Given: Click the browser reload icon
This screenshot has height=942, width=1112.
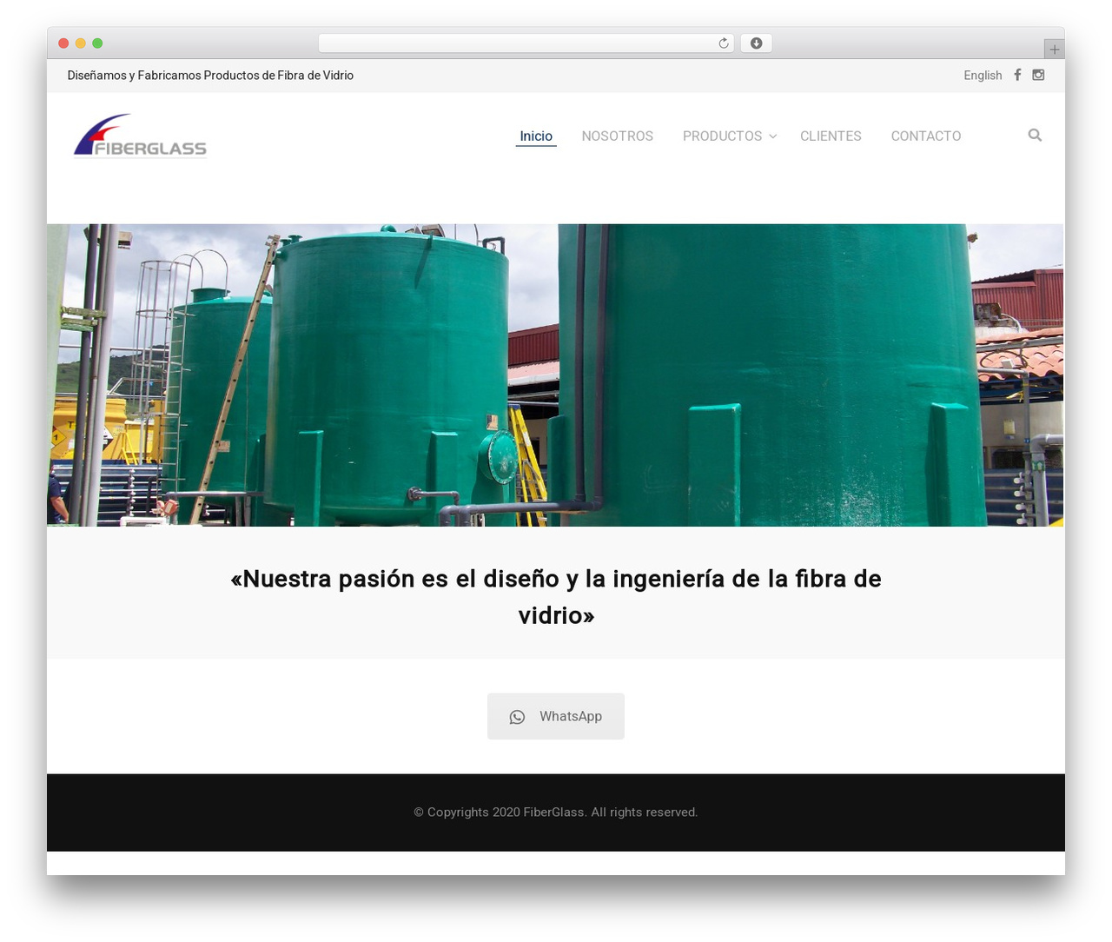Looking at the screenshot, I should (x=723, y=43).
